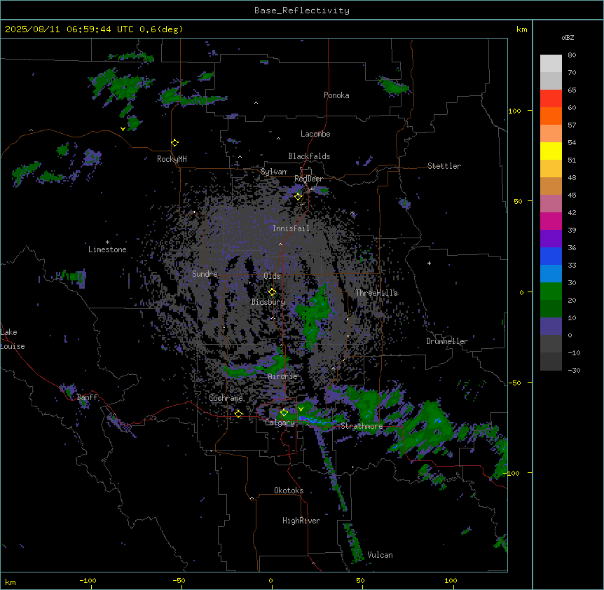Image resolution: width=604 pixels, height=590 pixels.
Task: Select the light blue 30-33 dBZ swatch
Action: coord(551,273)
